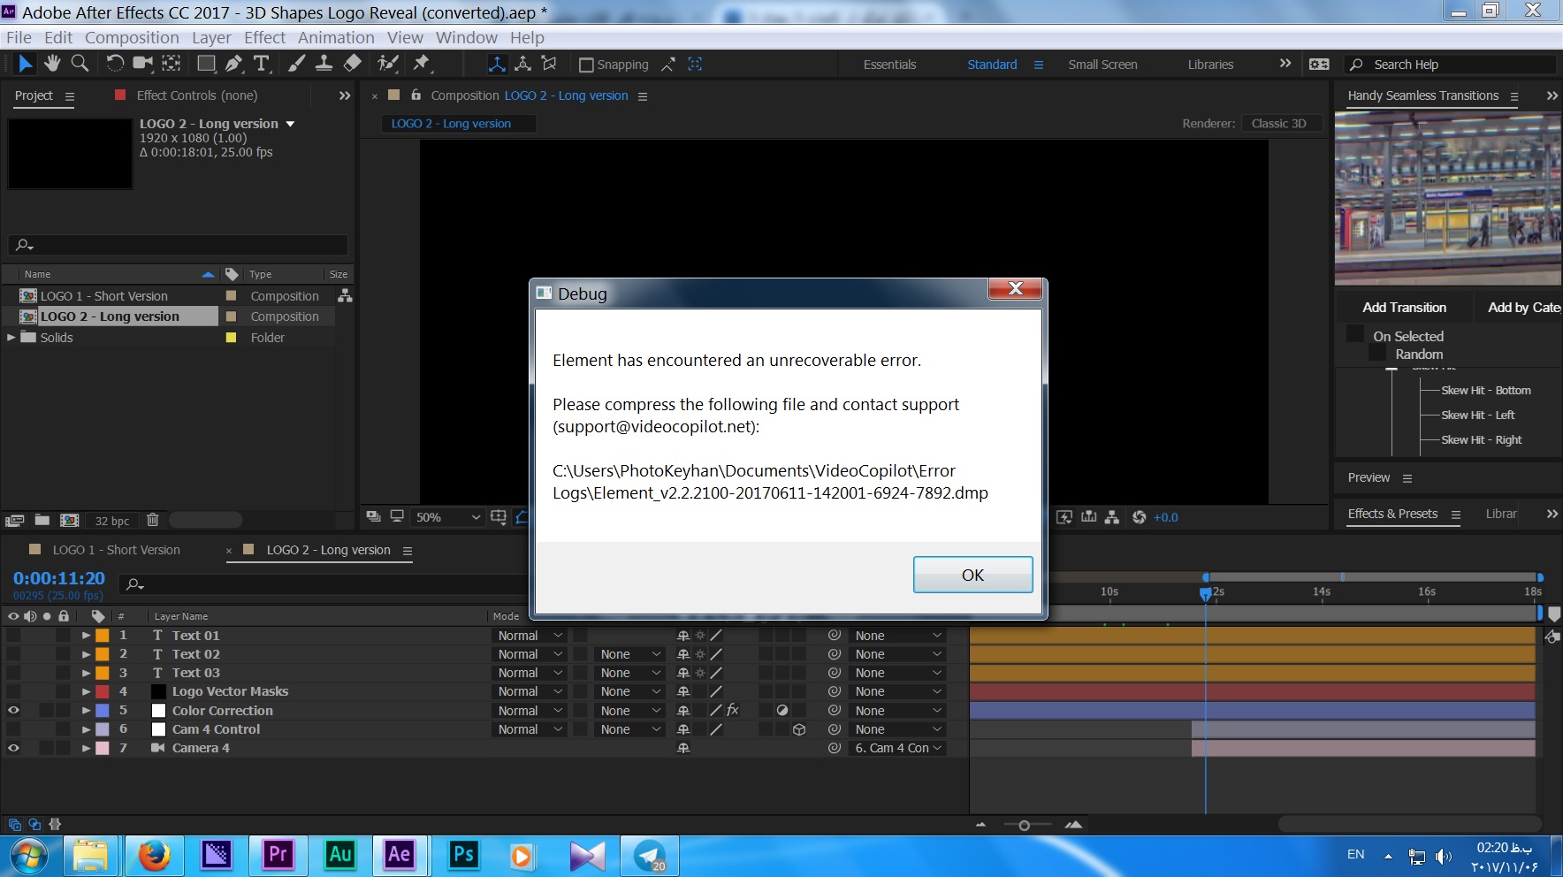Image resolution: width=1563 pixels, height=877 pixels.
Task: Click the View Axis Mode icon
Action: click(549, 64)
